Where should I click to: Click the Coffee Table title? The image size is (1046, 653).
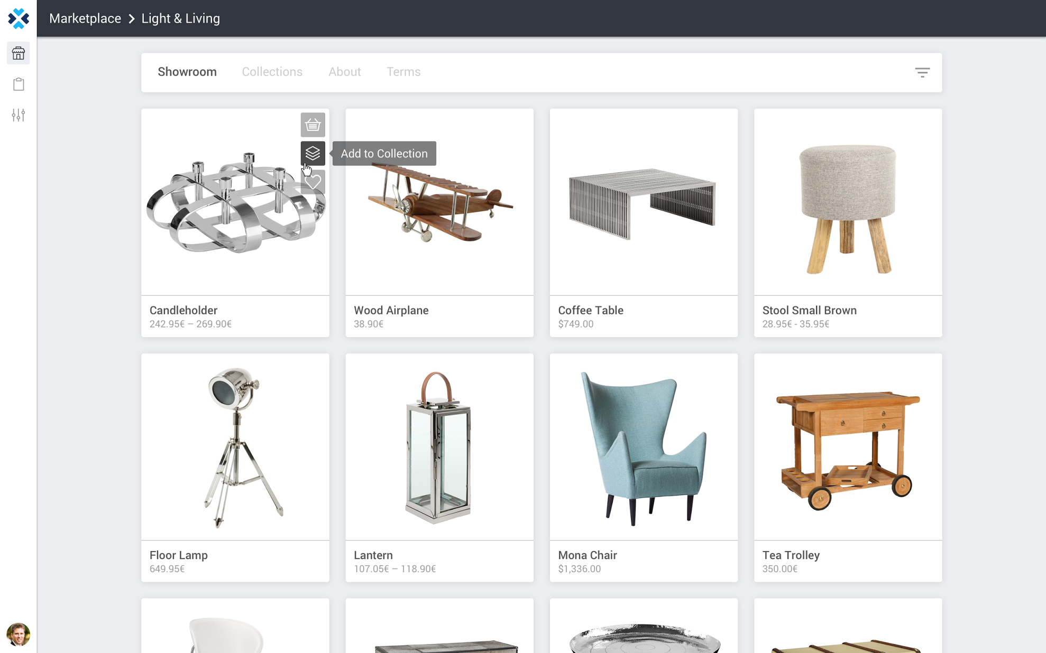point(591,310)
